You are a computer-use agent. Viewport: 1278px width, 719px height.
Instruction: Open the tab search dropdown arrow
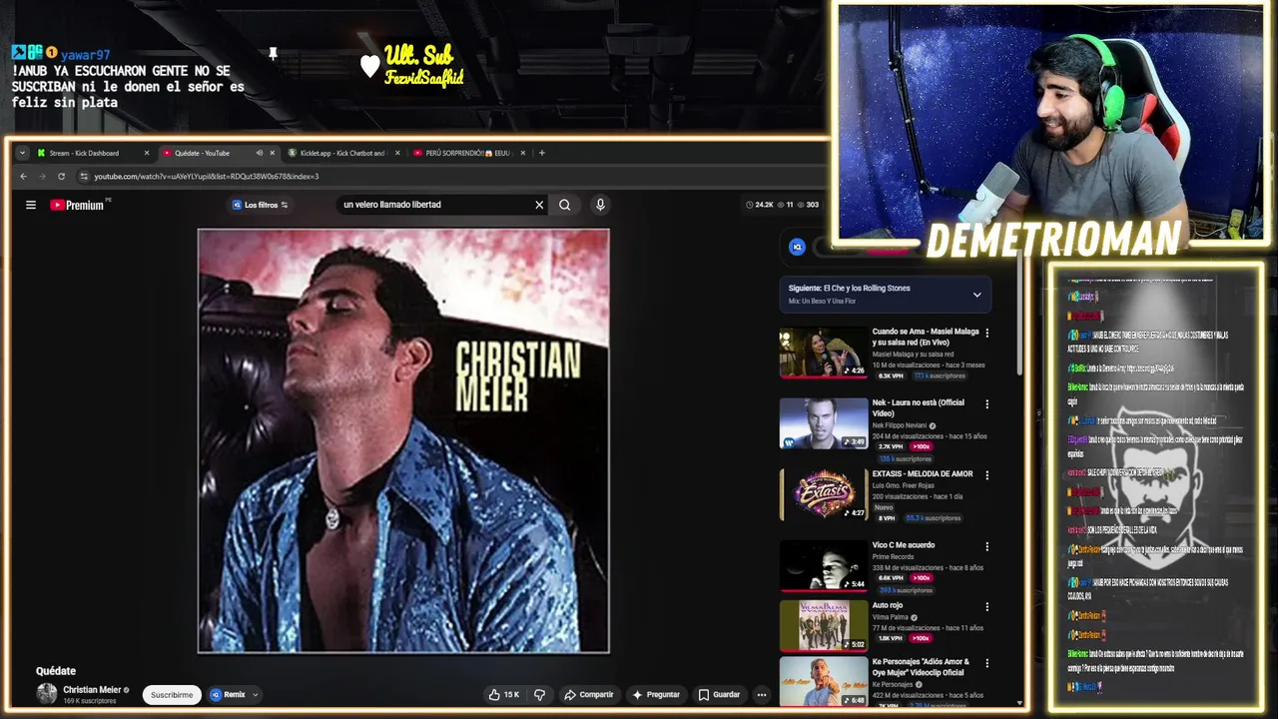click(x=23, y=153)
